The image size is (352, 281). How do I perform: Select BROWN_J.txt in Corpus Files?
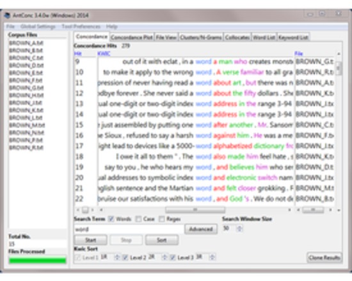point(26,103)
